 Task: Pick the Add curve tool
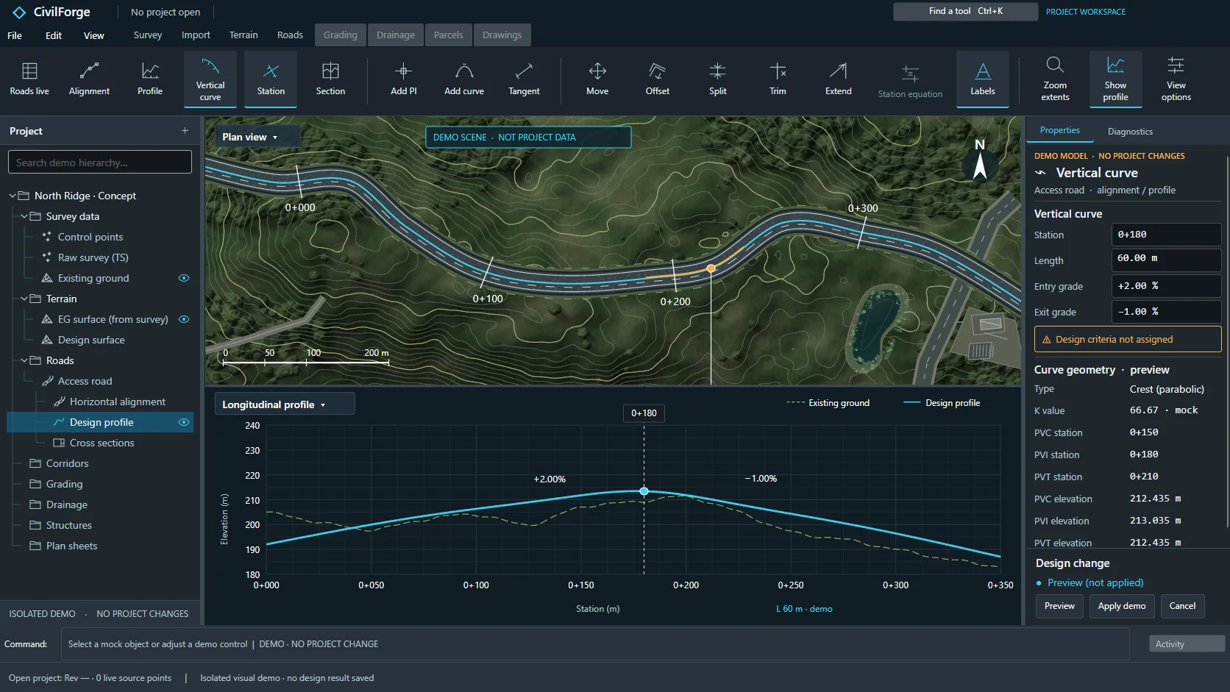(464, 79)
